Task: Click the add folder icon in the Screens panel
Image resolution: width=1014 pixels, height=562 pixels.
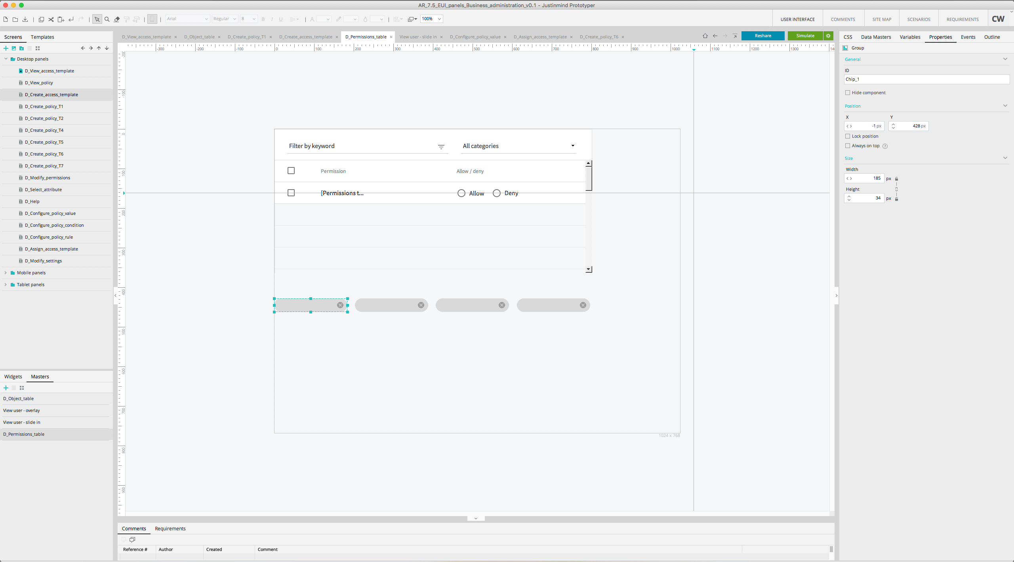Action: [x=22, y=48]
